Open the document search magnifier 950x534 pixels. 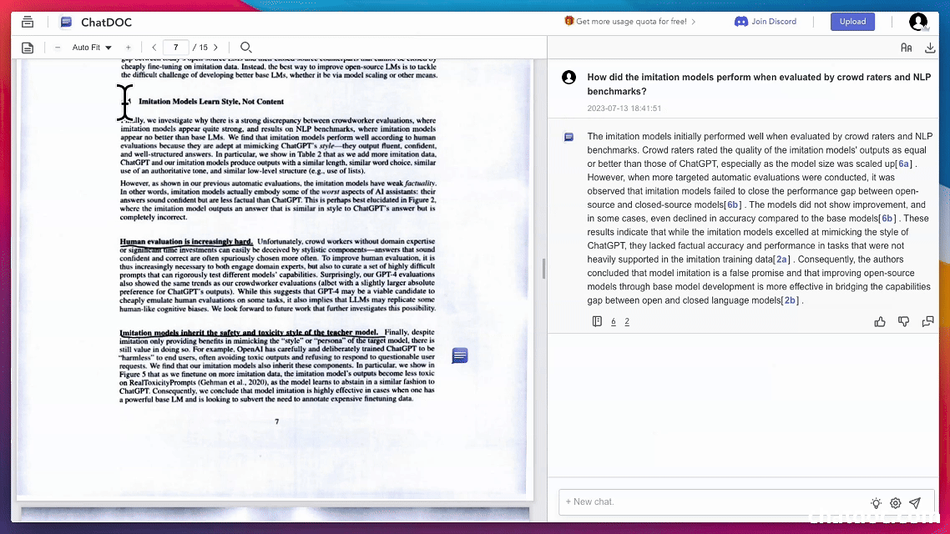click(245, 48)
